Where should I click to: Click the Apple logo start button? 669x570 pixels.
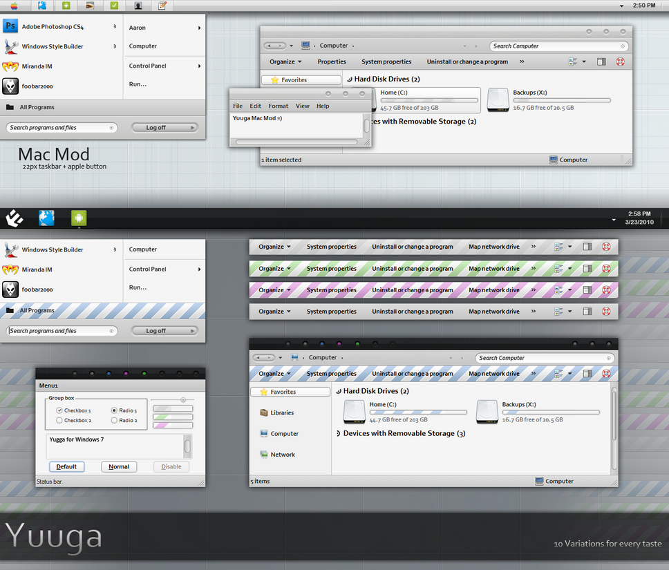14,6
